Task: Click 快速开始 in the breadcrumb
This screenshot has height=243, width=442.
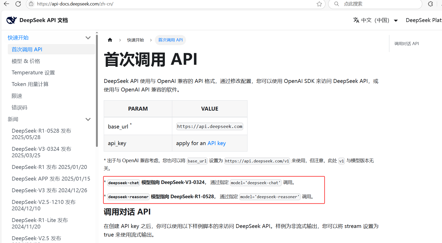Action: tap(135, 40)
